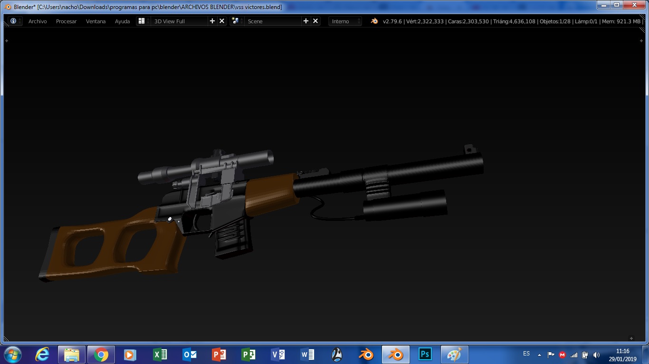Launch Excel from the taskbar
Screen dimensions: 649x364
click(160, 355)
